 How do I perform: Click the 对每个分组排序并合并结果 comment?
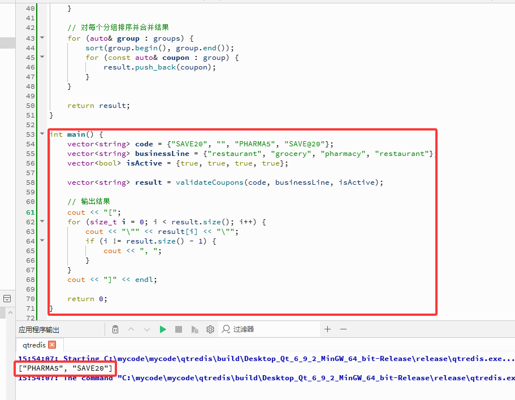point(118,28)
